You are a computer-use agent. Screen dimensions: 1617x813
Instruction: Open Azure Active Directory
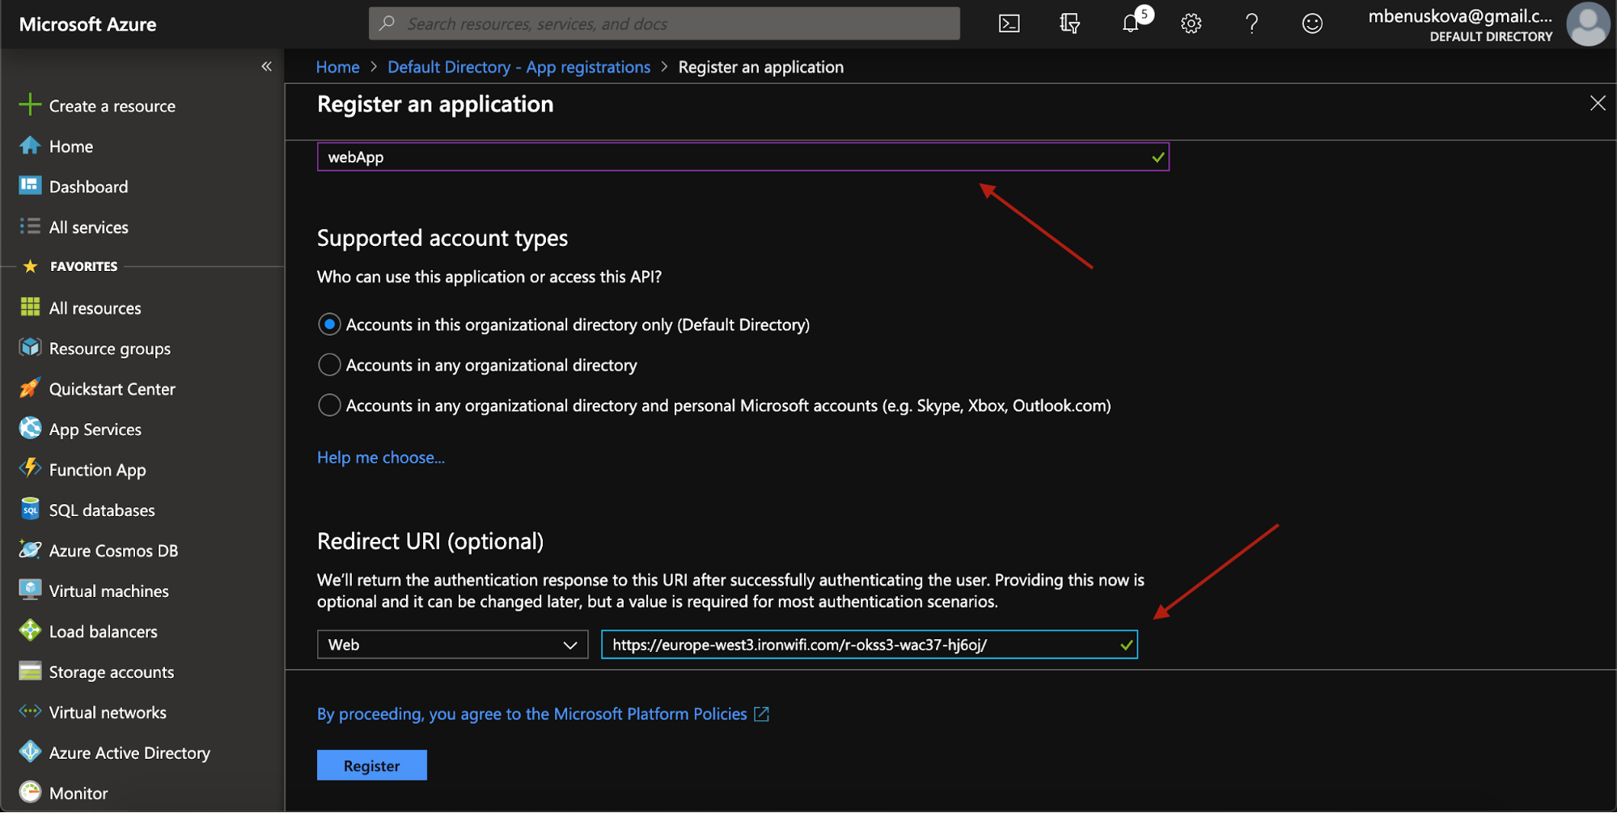[129, 752]
